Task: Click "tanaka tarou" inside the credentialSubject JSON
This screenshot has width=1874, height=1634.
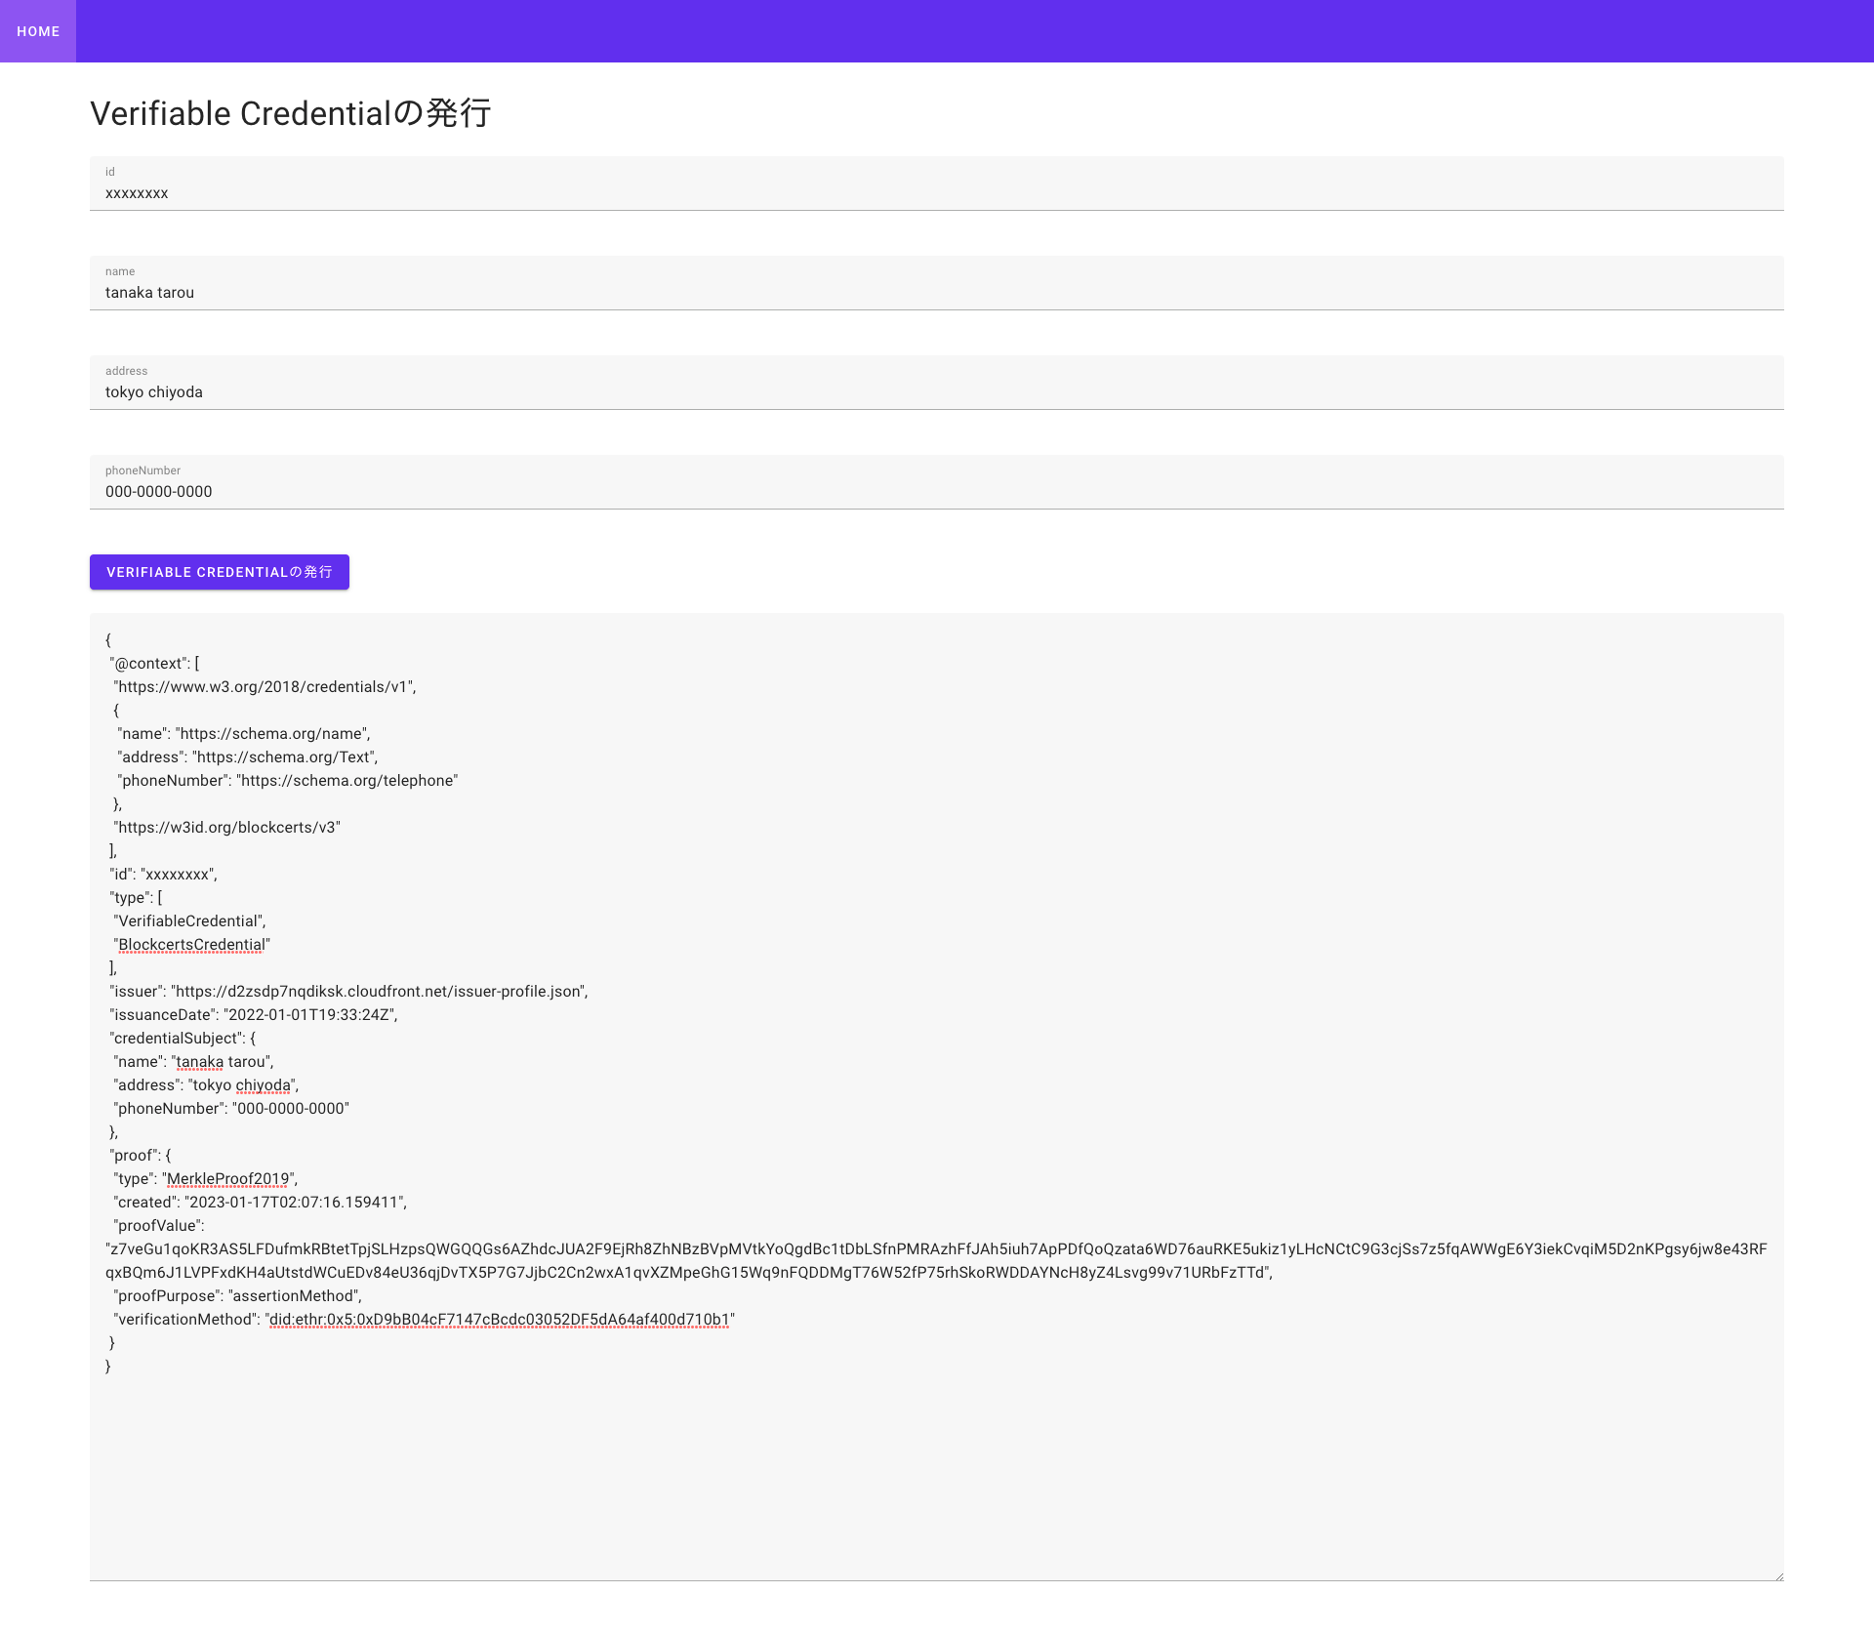Action: click(x=221, y=1062)
